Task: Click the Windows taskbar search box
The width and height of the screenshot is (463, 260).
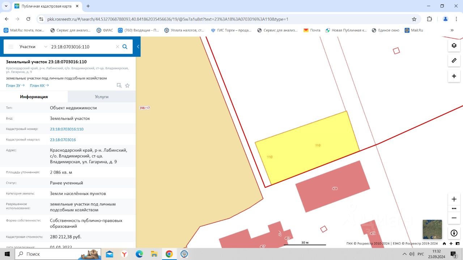Action: pyautogui.click(x=58, y=254)
